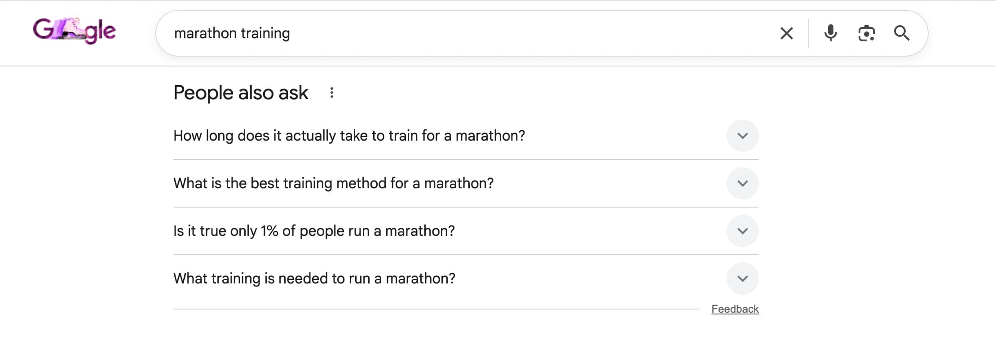Select the query text "marathon training"
The image size is (996, 345).
[x=232, y=33]
